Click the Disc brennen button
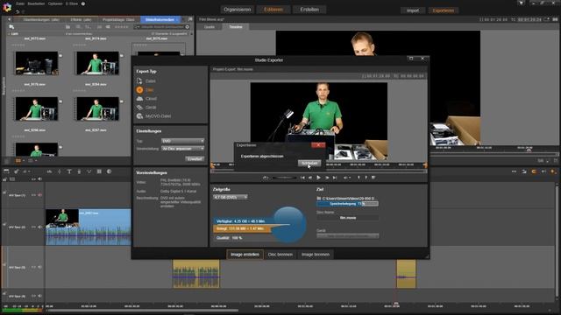 (x=280, y=255)
